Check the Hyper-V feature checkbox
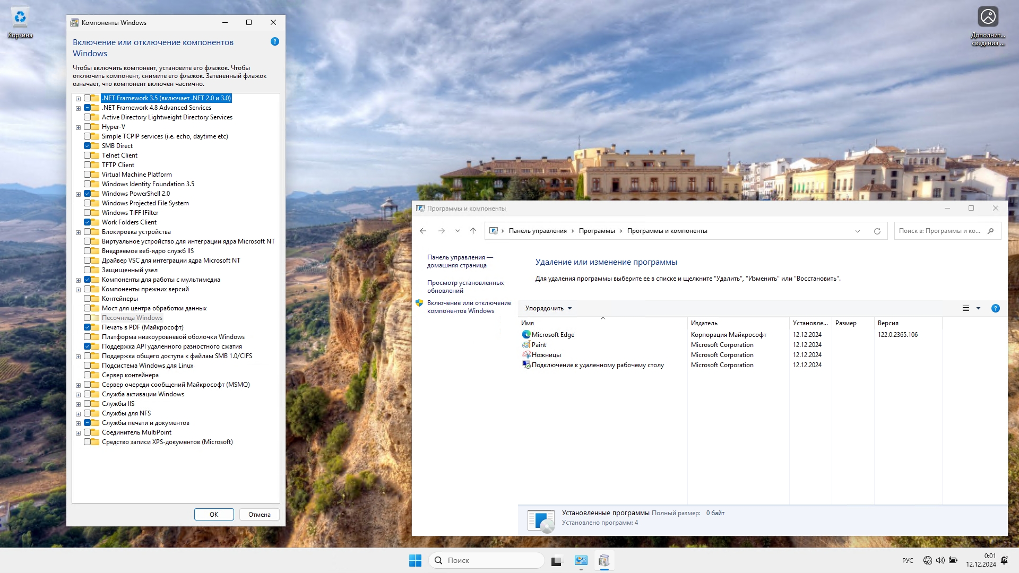The image size is (1019, 573). pyautogui.click(x=88, y=127)
